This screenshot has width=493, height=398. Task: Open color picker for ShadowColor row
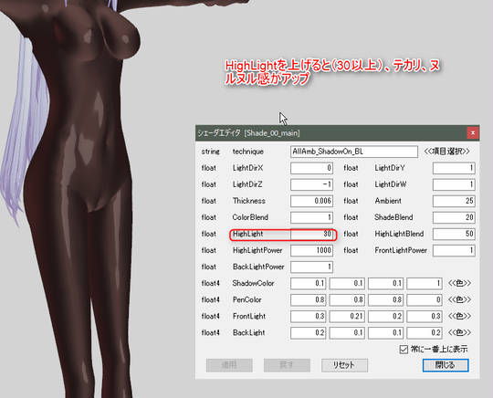point(459,283)
